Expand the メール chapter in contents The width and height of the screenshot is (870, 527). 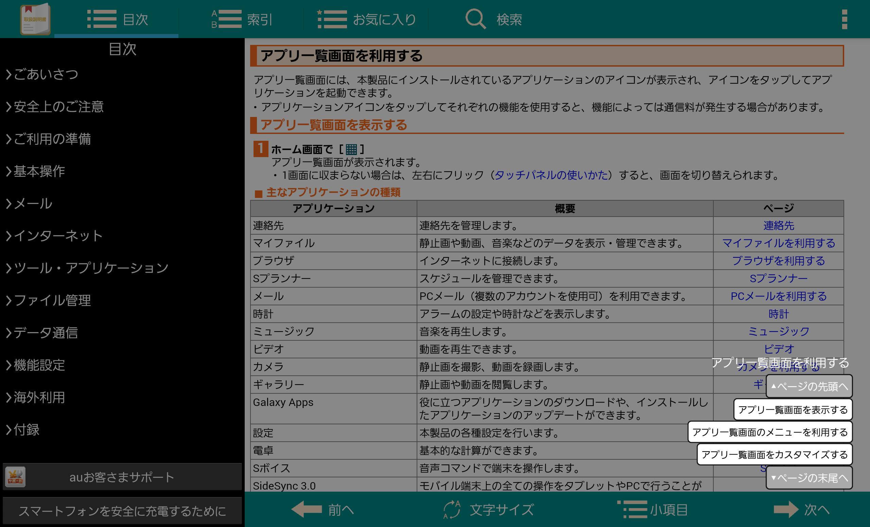(x=122, y=203)
